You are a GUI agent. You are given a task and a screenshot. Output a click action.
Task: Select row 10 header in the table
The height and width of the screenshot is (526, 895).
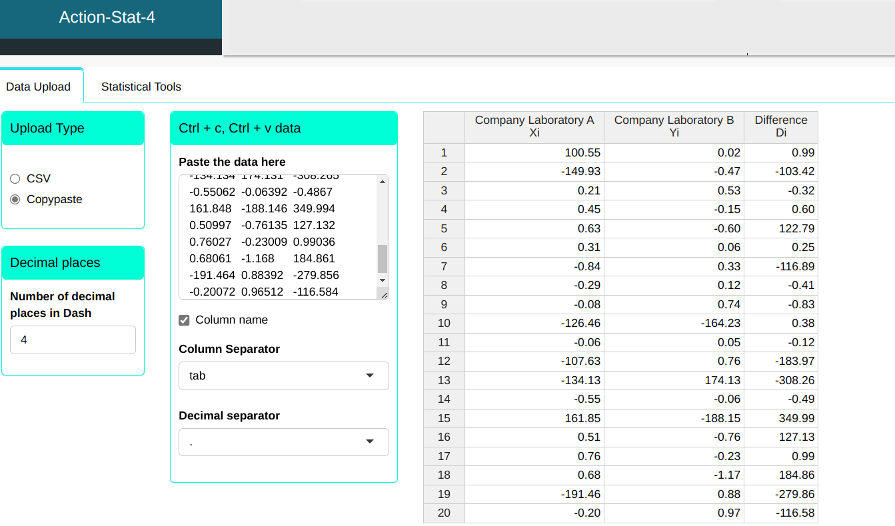point(444,324)
